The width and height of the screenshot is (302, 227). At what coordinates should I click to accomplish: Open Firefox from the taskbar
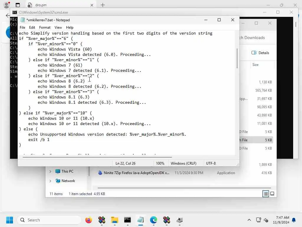(88, 220)
